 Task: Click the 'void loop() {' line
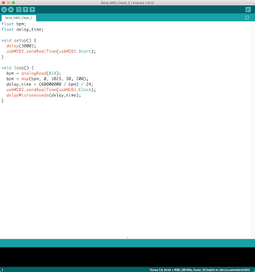18,68
